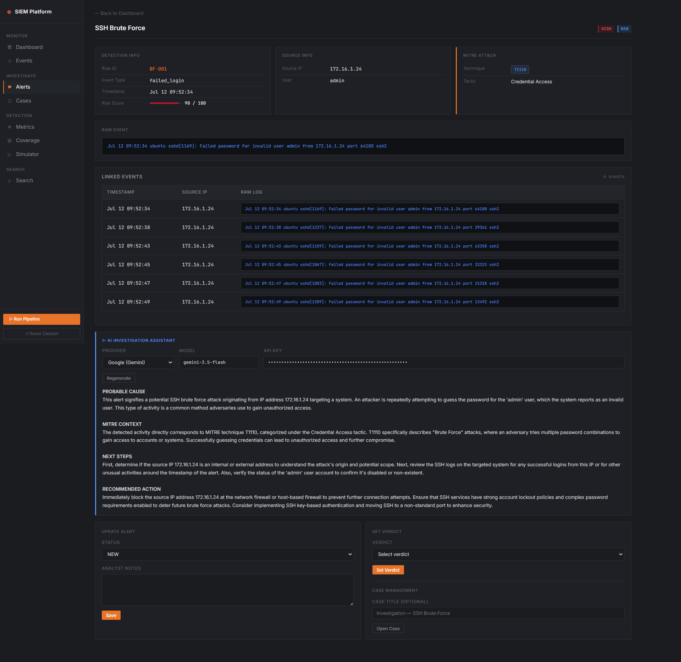Expand the Provider dropdown Google (Gemini)
The image size is (681, 662).
138,362
